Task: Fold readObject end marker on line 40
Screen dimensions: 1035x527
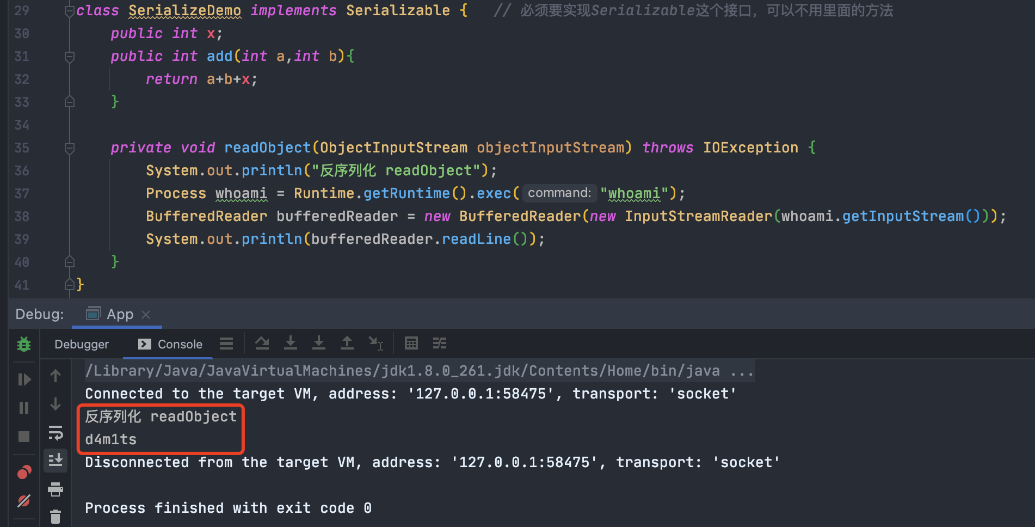Action: click(x=69, y=262)
